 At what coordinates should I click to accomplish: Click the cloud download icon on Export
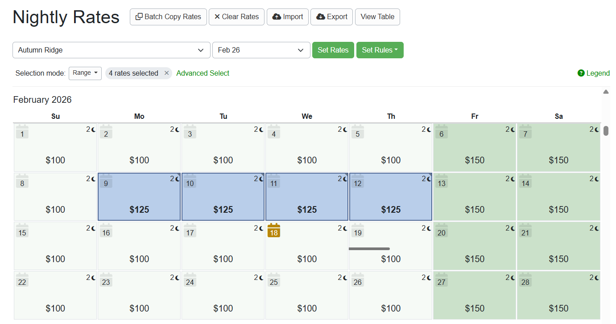[321, 16]
